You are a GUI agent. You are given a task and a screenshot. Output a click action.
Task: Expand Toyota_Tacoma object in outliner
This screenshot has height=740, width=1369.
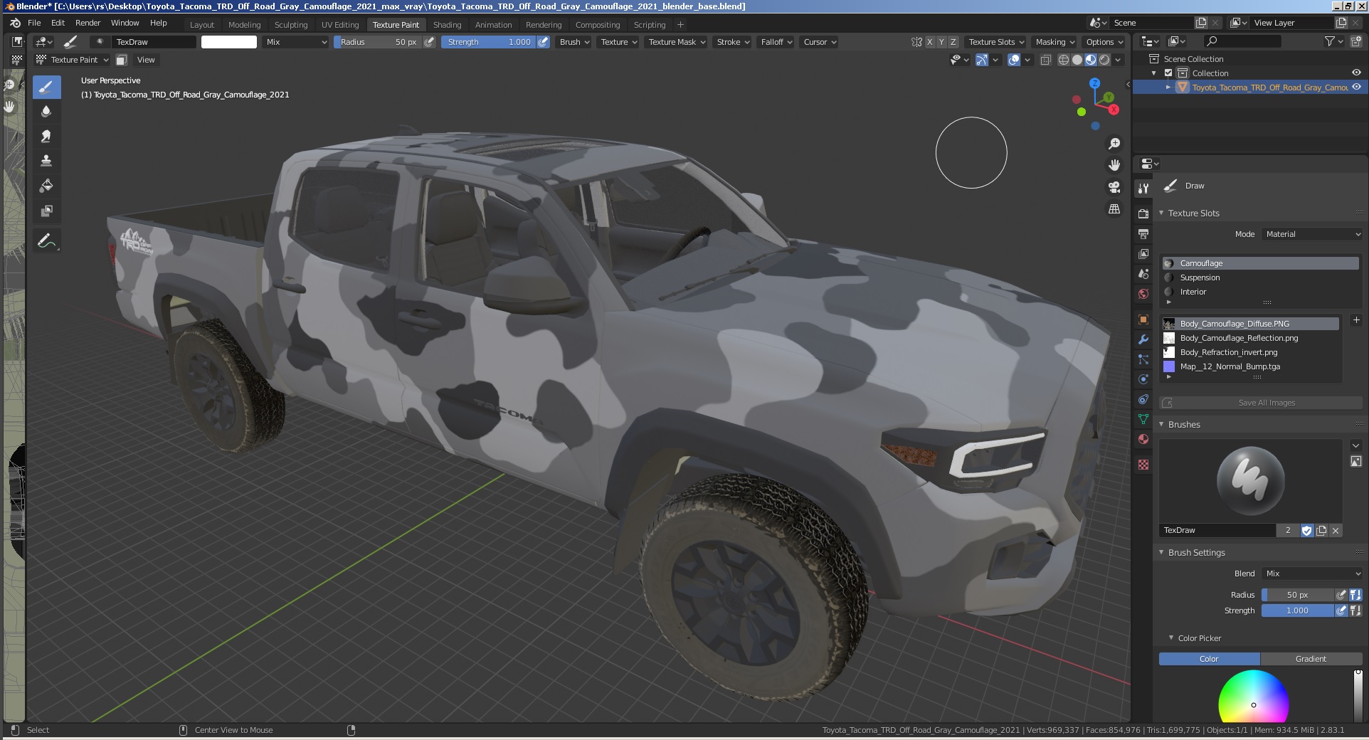[1168, 87]
